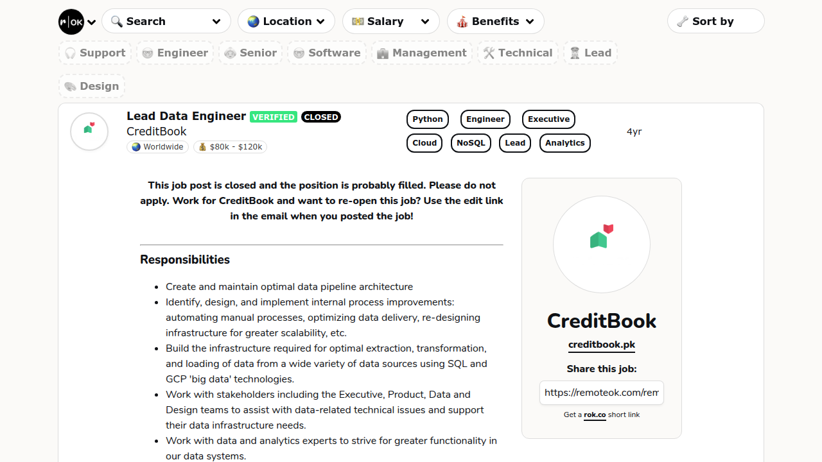822x462 pixels.
Task: Open the Sort by selector
Action: pyautogui.click(x=715, y=21)
